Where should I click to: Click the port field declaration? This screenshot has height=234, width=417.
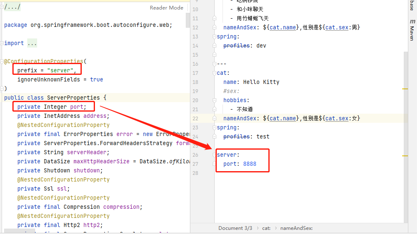click(x=52, y=107)
